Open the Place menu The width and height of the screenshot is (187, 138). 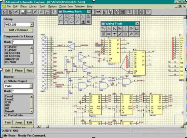click(x=24, y=6)
